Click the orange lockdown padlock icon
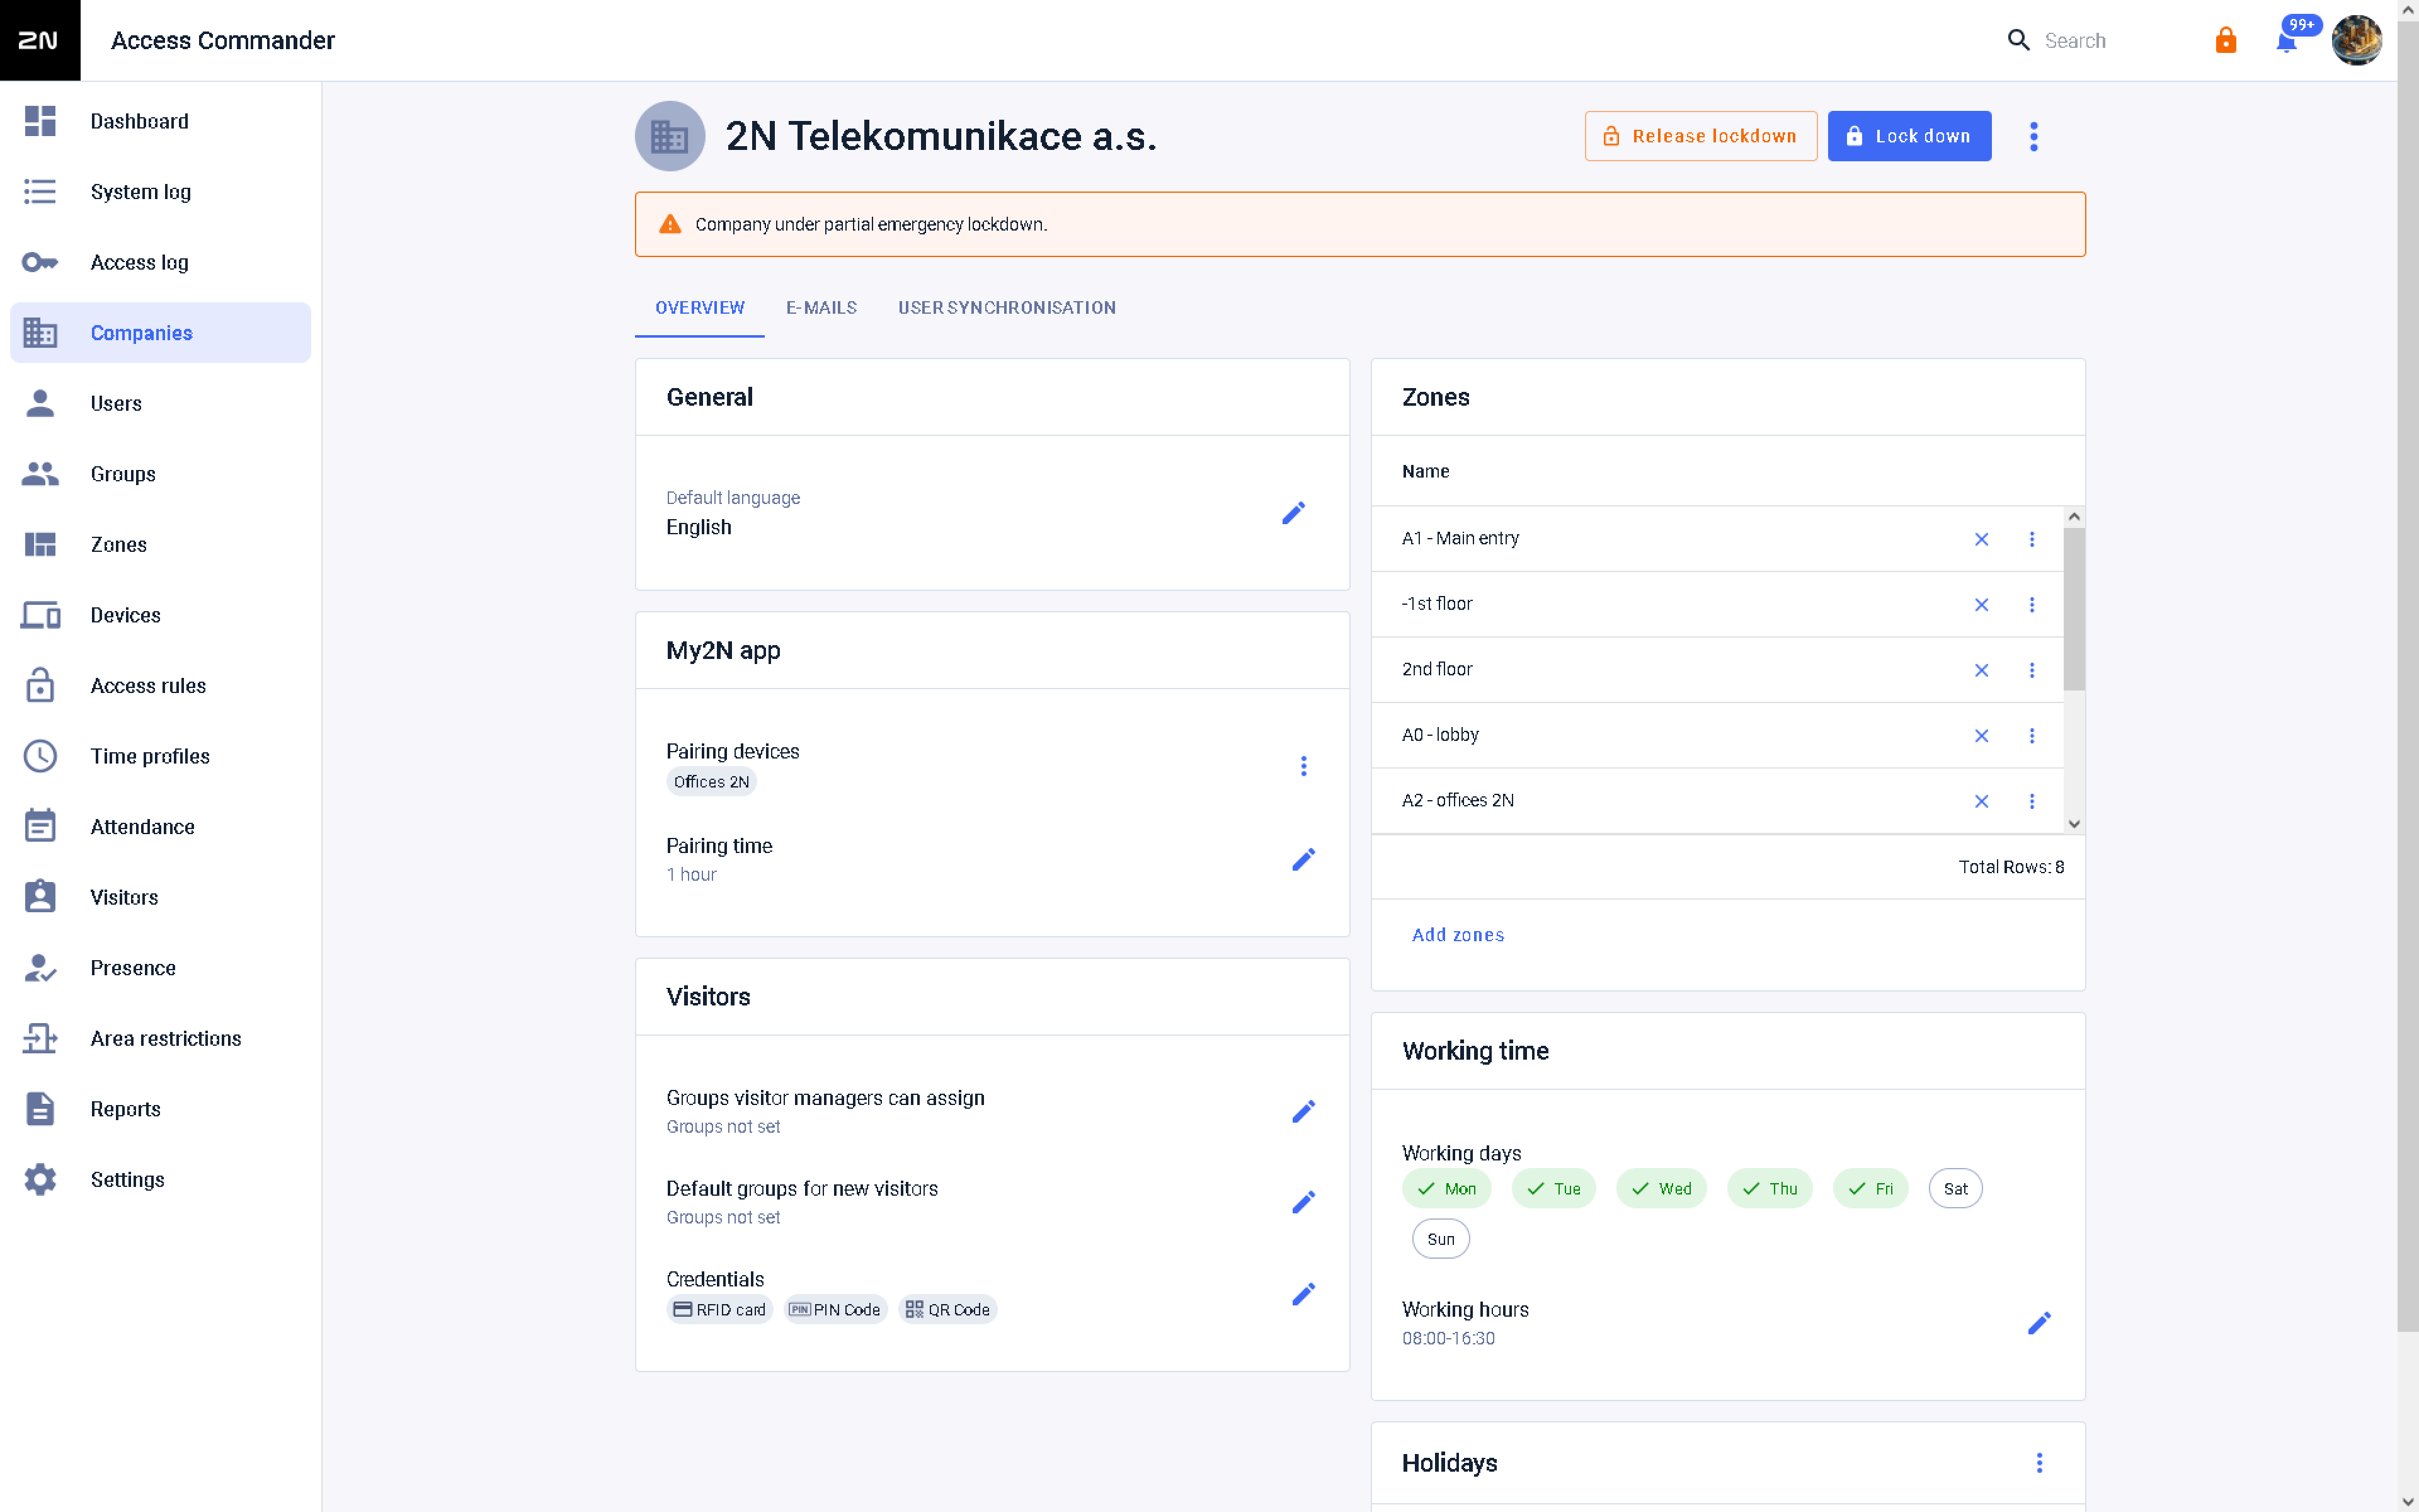 (x=2225, y=40)
